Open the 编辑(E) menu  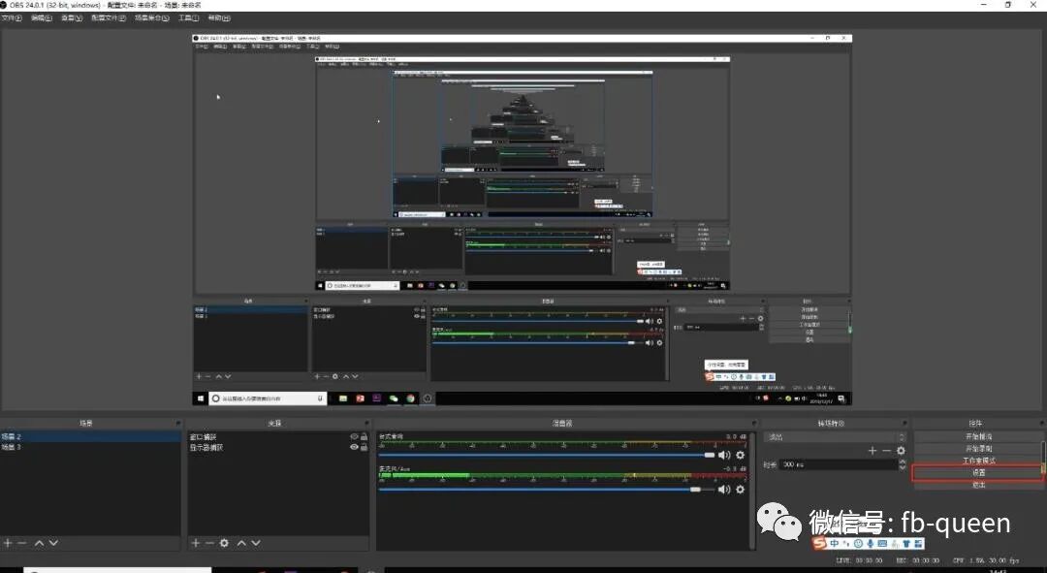pyautogui.click(x=42, y=18)
